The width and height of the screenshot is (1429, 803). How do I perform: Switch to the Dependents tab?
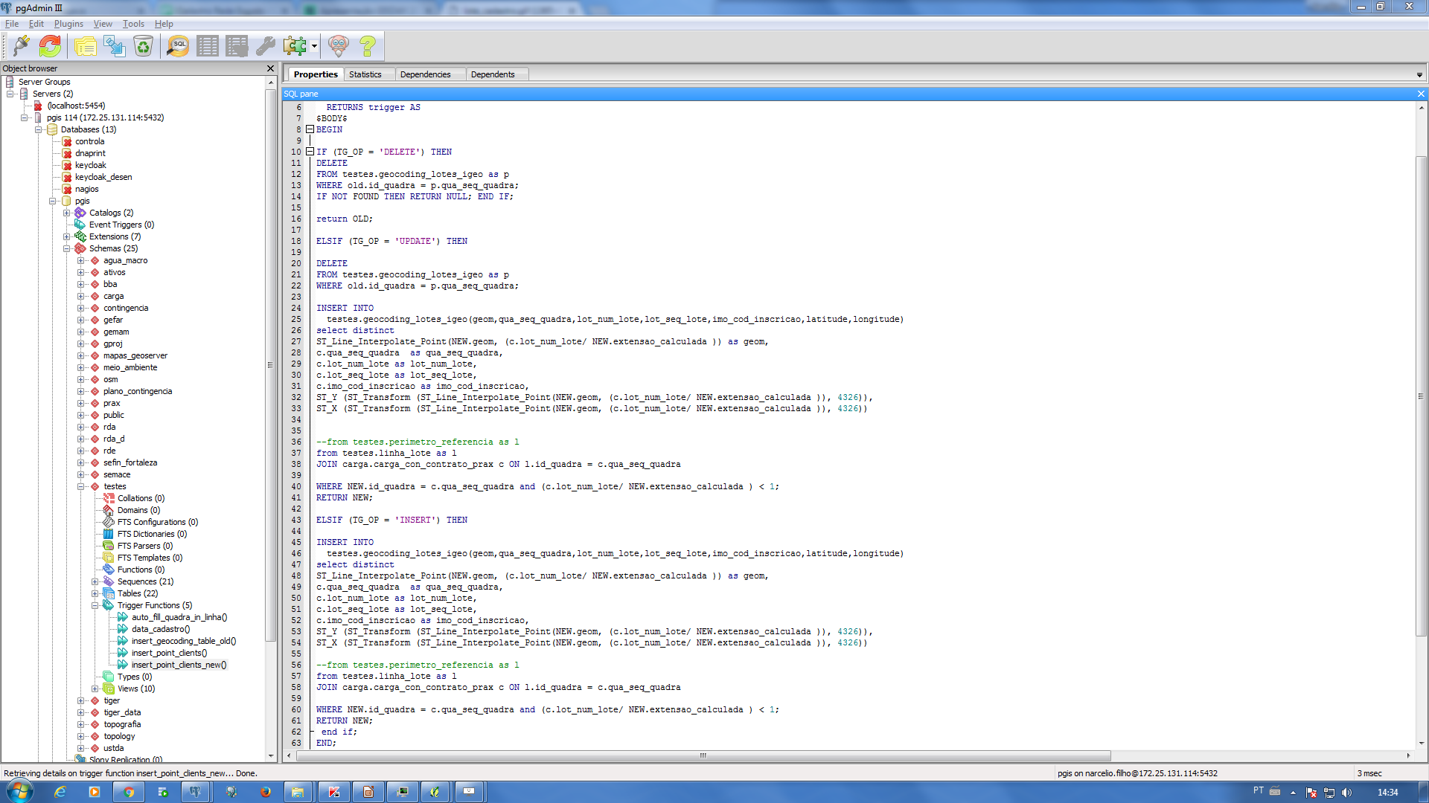[492, 74]
